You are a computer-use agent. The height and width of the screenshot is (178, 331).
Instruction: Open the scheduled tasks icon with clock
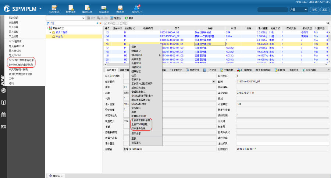[x=88, y=8]
